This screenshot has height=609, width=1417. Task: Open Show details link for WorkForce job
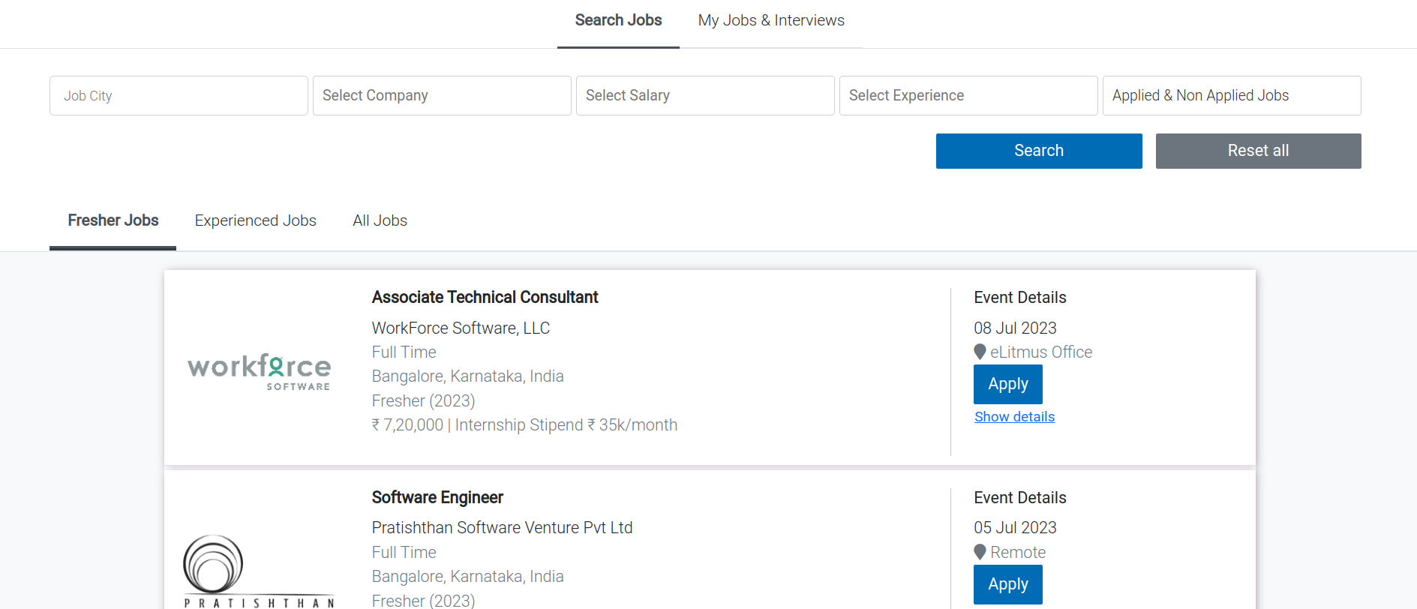tap(1014, 417)
